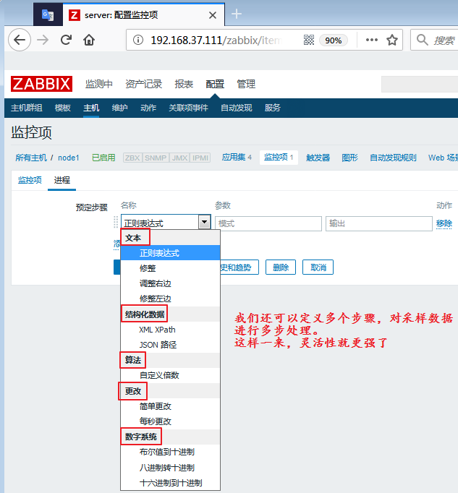Open the QR code icon in address bar

(x=309, y=40)
